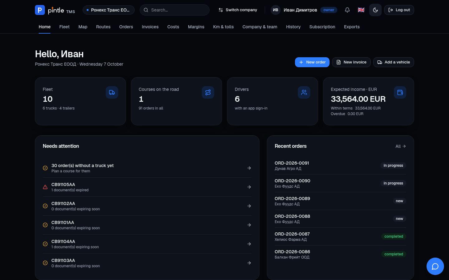Open the Роненкс Транс company selector
The image size is (449, 280).
click(109, 10)
